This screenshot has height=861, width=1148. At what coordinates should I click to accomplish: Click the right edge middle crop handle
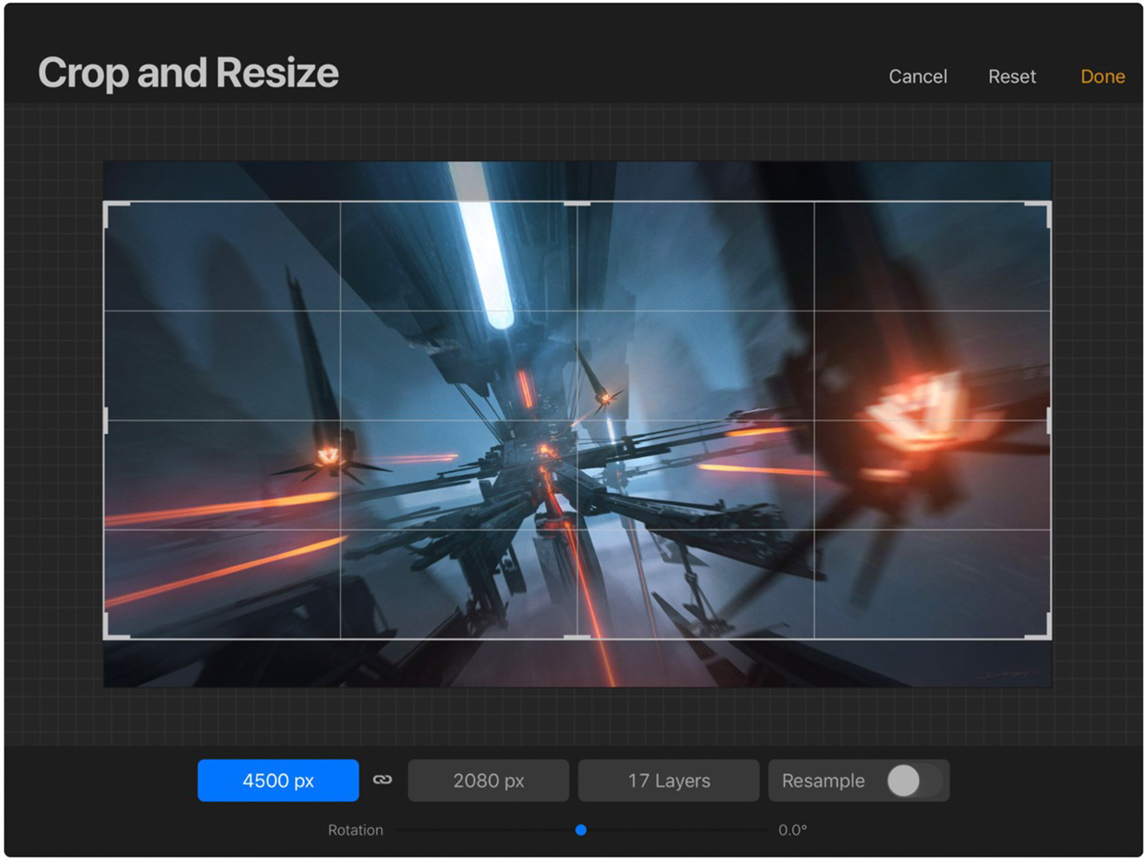click(1049, 420)
